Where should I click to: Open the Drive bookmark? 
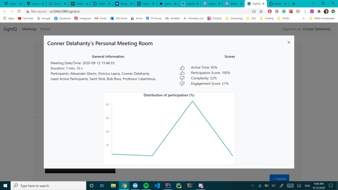pyautogui.click(x=136, y=18)
